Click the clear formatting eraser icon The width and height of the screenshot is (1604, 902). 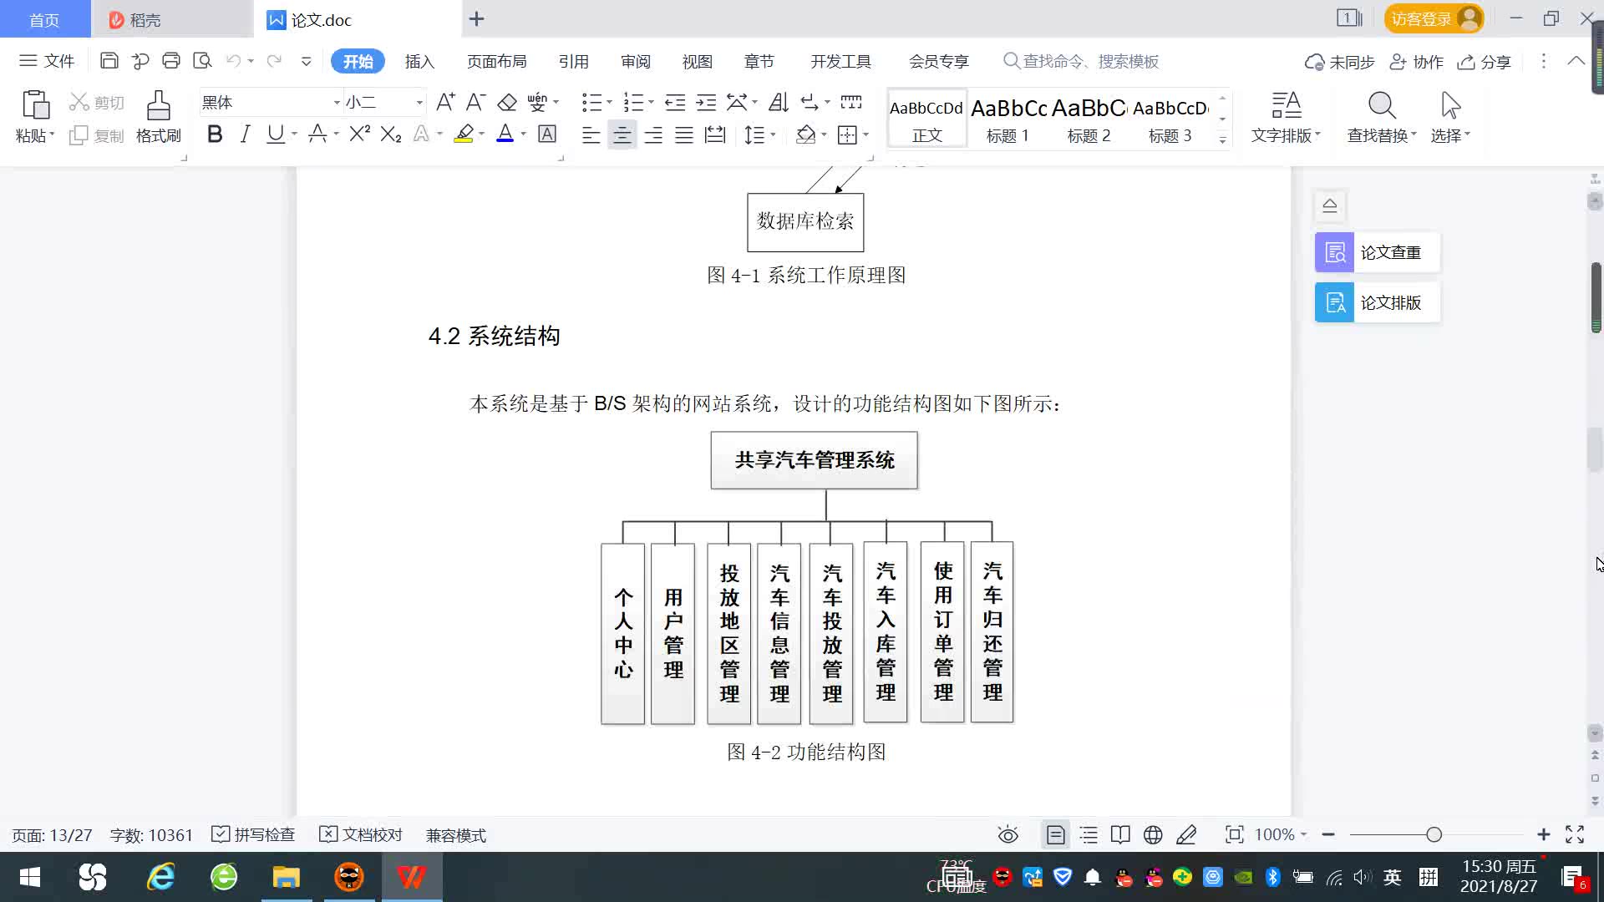pyautogui.click(x=507, y=103)
